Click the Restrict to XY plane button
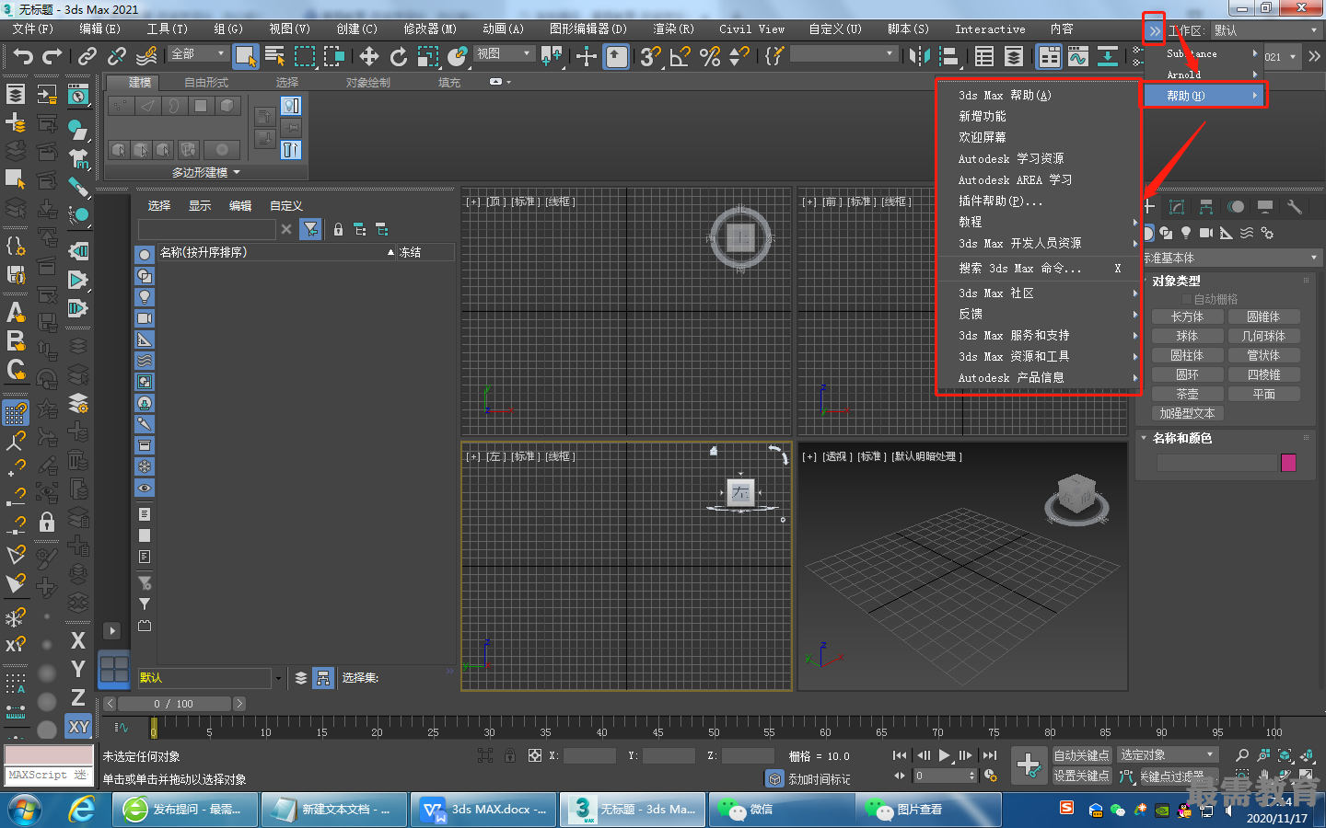The height and width of the screenshot is (828, 1326). [x=78, y=727]
